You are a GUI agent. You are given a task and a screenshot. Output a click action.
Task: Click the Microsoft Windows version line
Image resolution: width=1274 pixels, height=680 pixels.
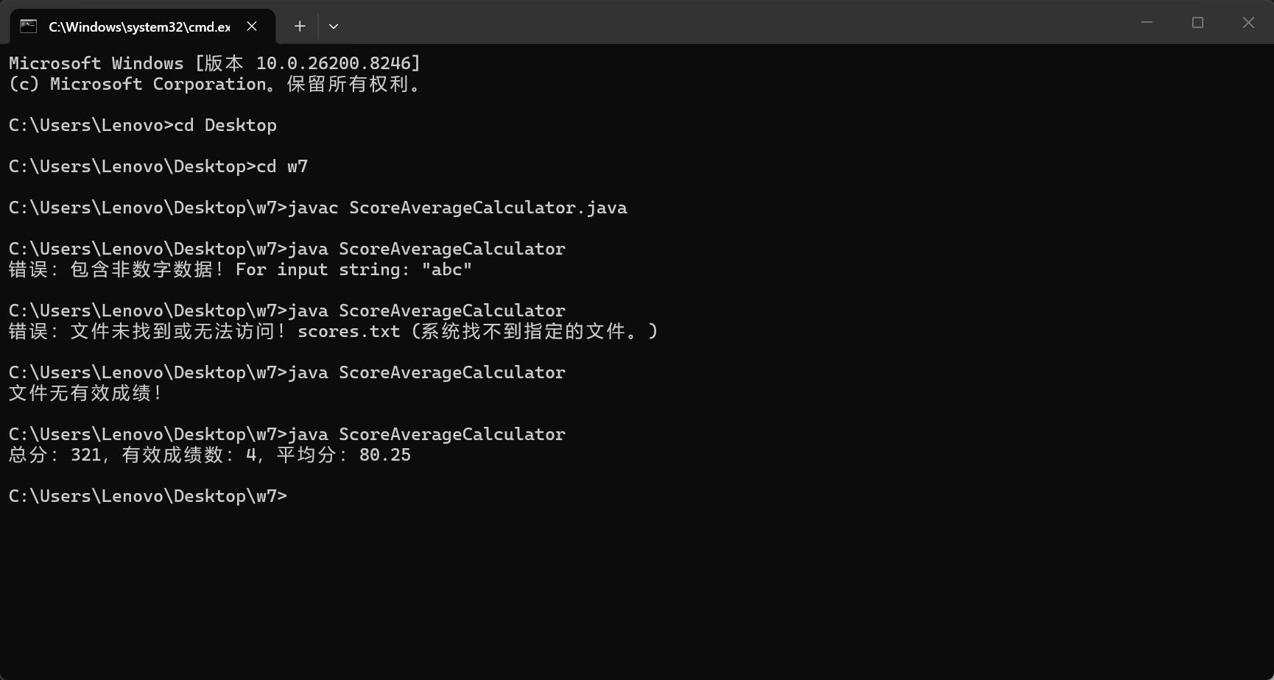[x=214, y=63]
